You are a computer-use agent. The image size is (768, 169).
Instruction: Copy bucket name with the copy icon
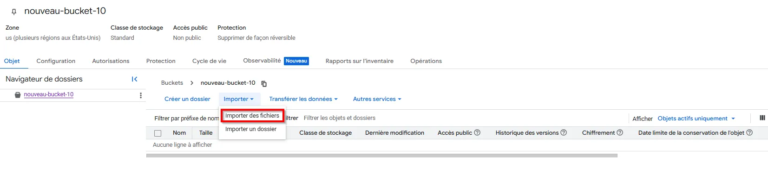[264, 84]
